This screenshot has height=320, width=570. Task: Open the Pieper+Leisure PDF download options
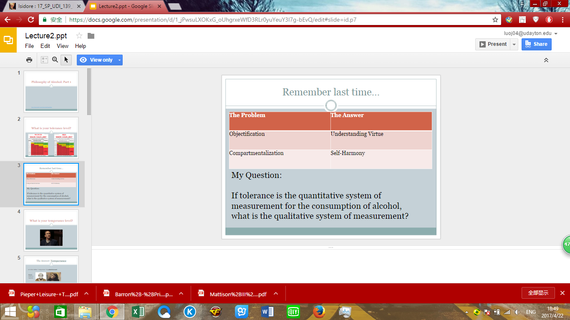point(86,294)
